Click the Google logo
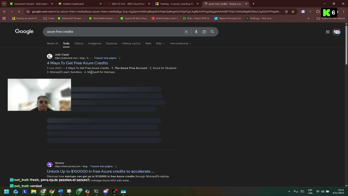348x196 pixels. 24,32
